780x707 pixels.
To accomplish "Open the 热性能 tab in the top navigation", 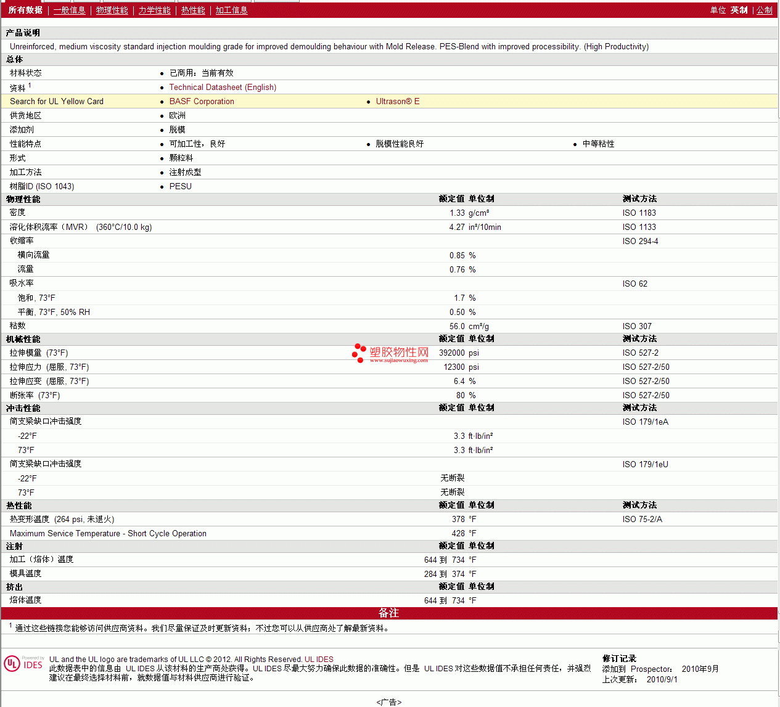I will [193, 10].
